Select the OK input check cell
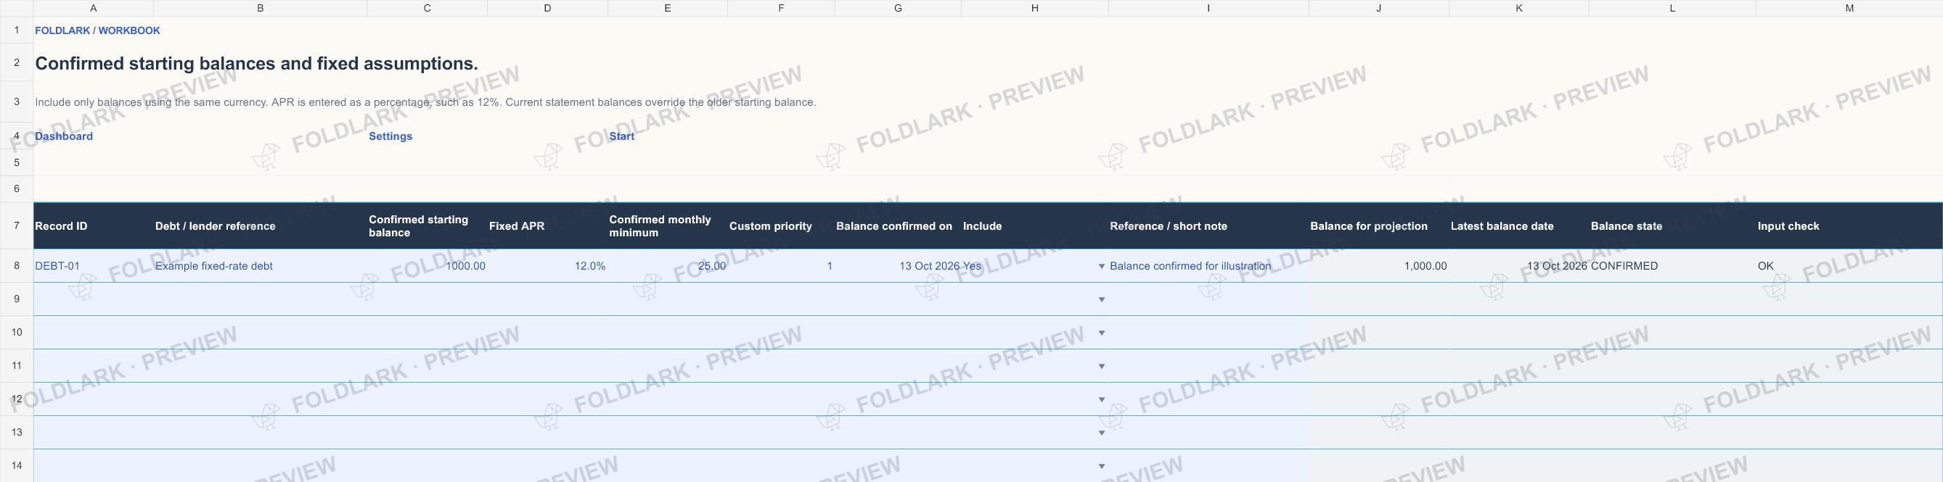This screenshot has height=482, width=1943. 1849,266
